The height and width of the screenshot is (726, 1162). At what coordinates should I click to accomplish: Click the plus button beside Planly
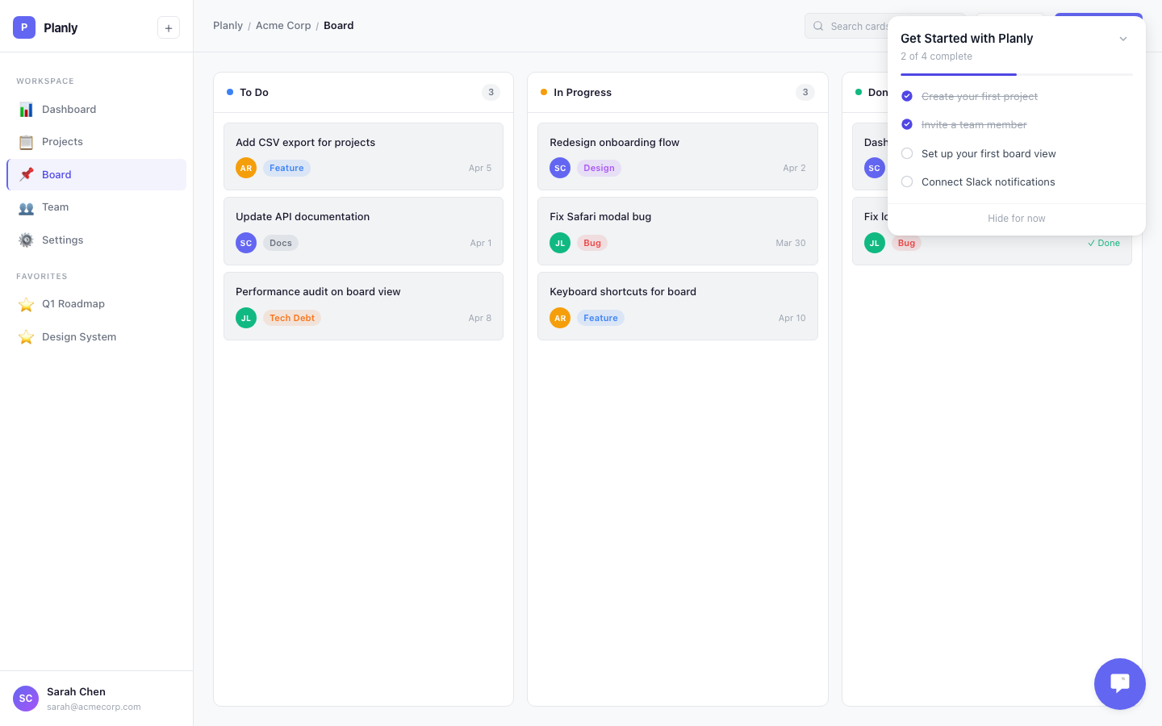(x=168, y=27)
